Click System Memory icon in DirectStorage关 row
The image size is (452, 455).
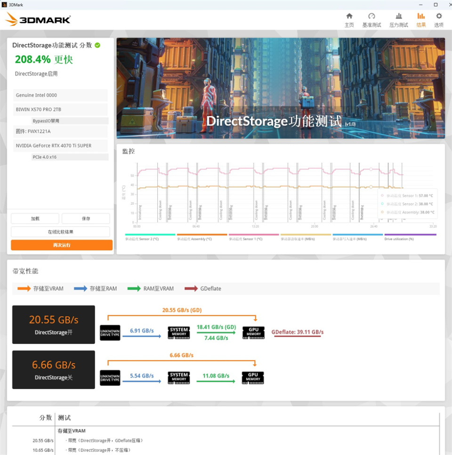click(179, 378)
